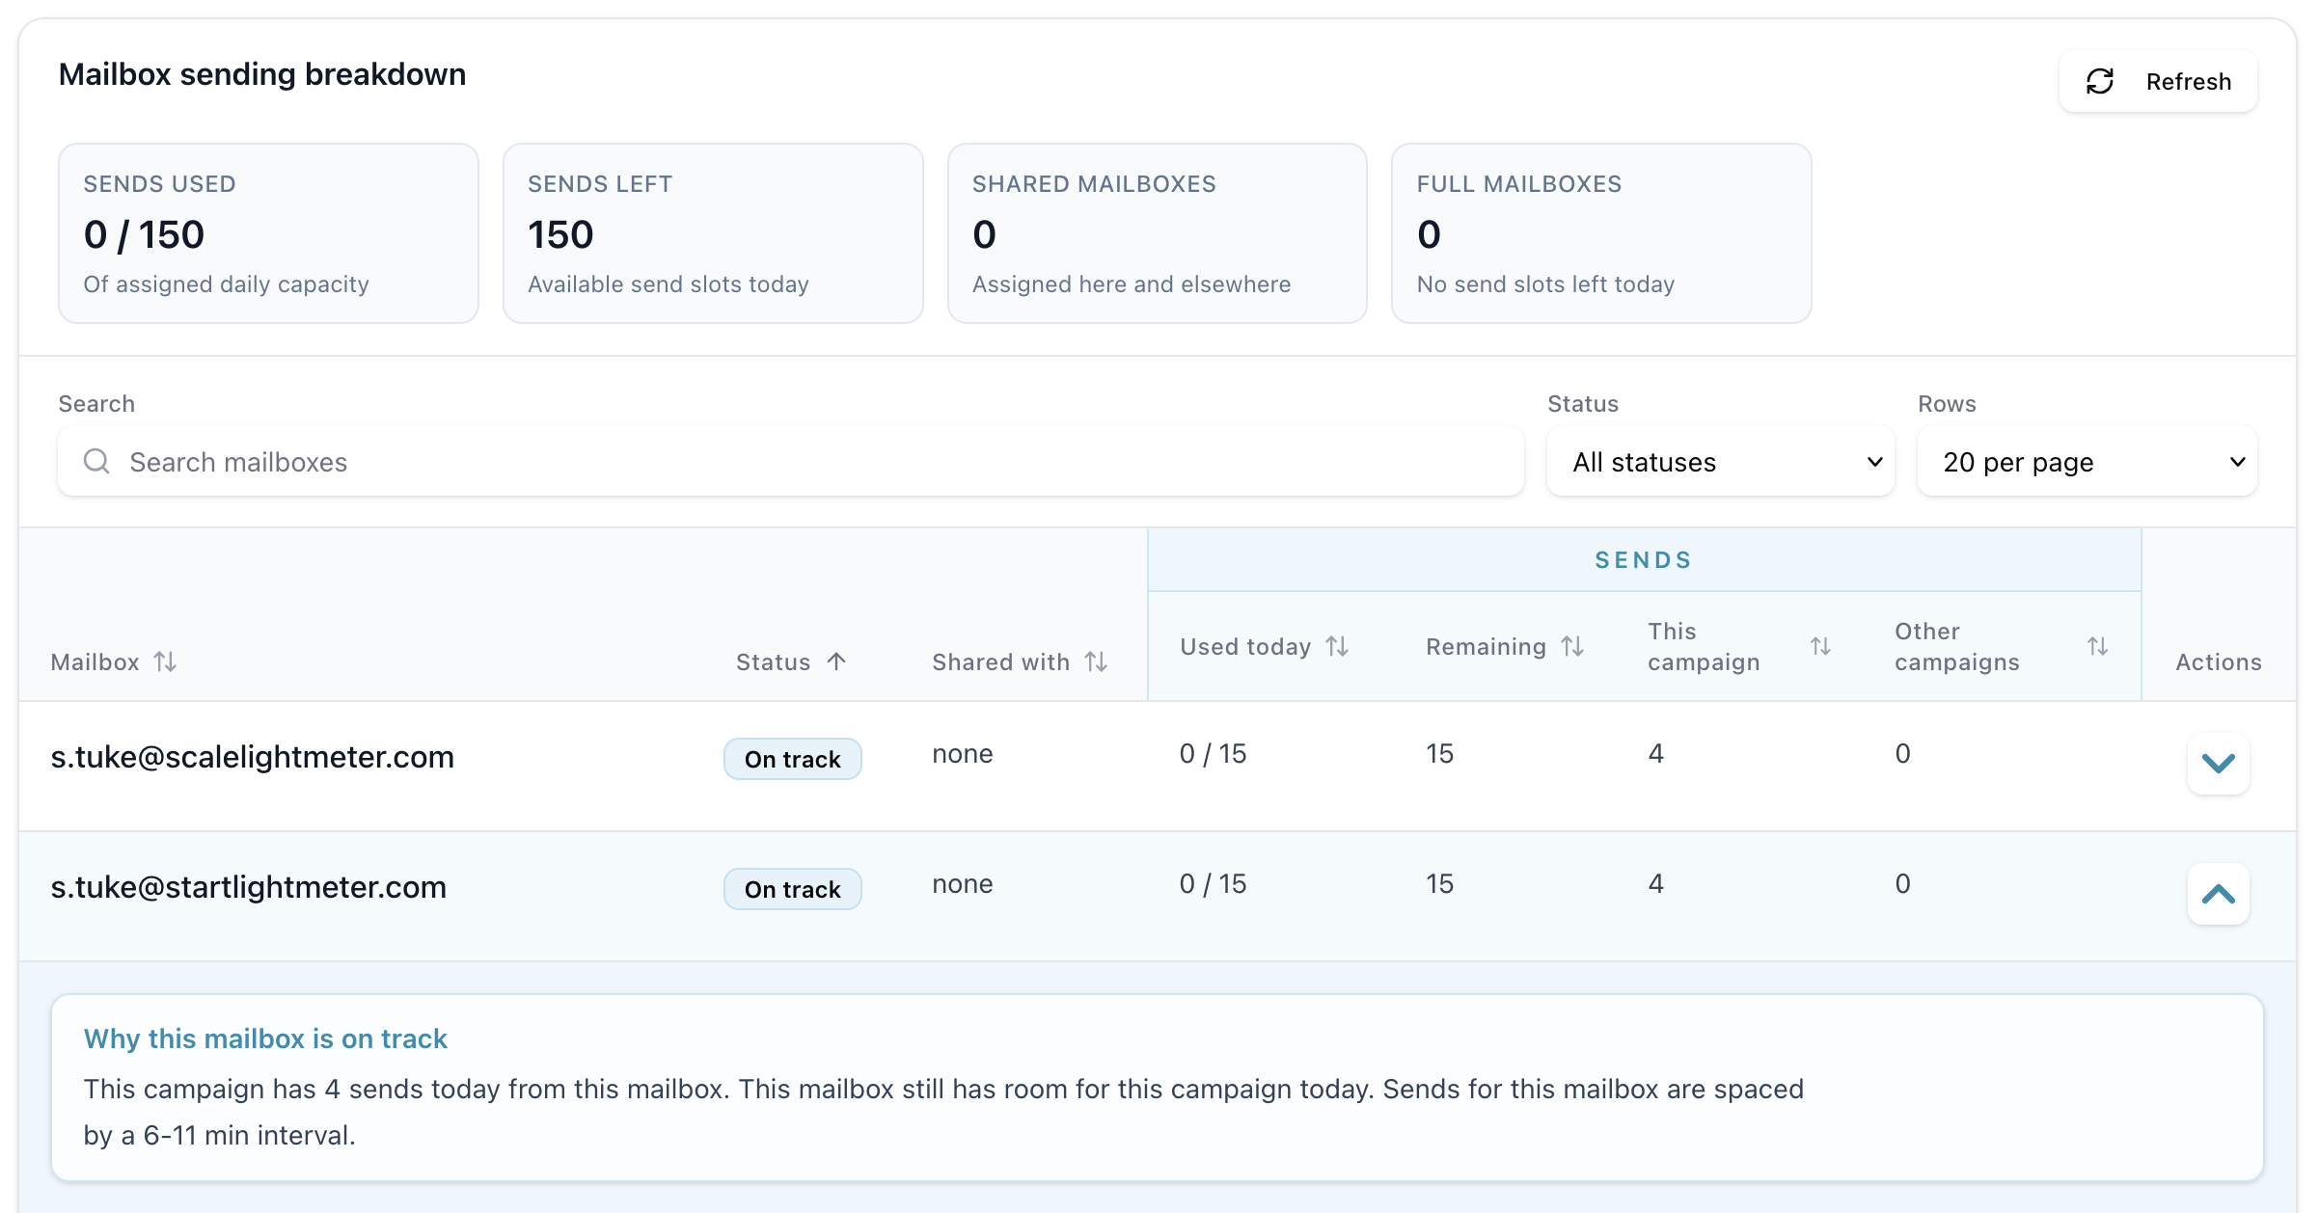The image size is (2319, 1213).
Task: Collapse the s.tuke@startlightmeter.com row details
Action: (2219, 894)
